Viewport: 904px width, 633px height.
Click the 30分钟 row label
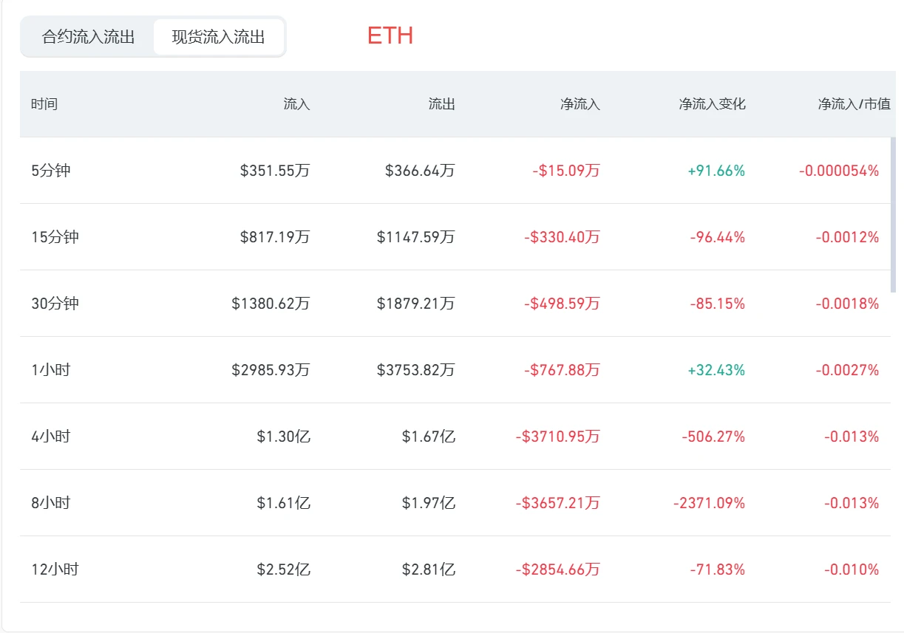click(55, 304)
